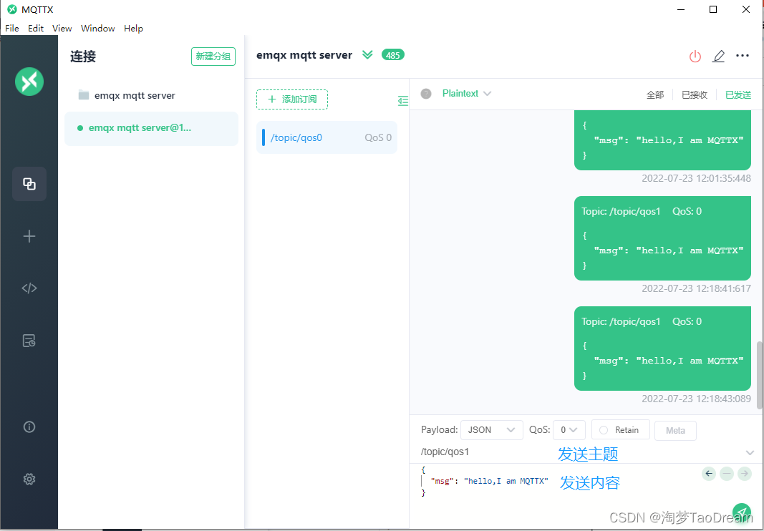Click the message sent at 12:18:41:617
The image size is (764, 531).
point(662,238)
